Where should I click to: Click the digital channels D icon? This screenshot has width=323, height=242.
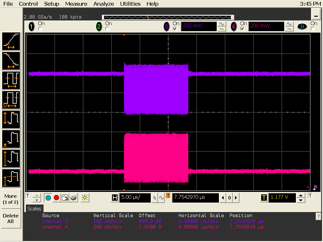click(302, 26)
